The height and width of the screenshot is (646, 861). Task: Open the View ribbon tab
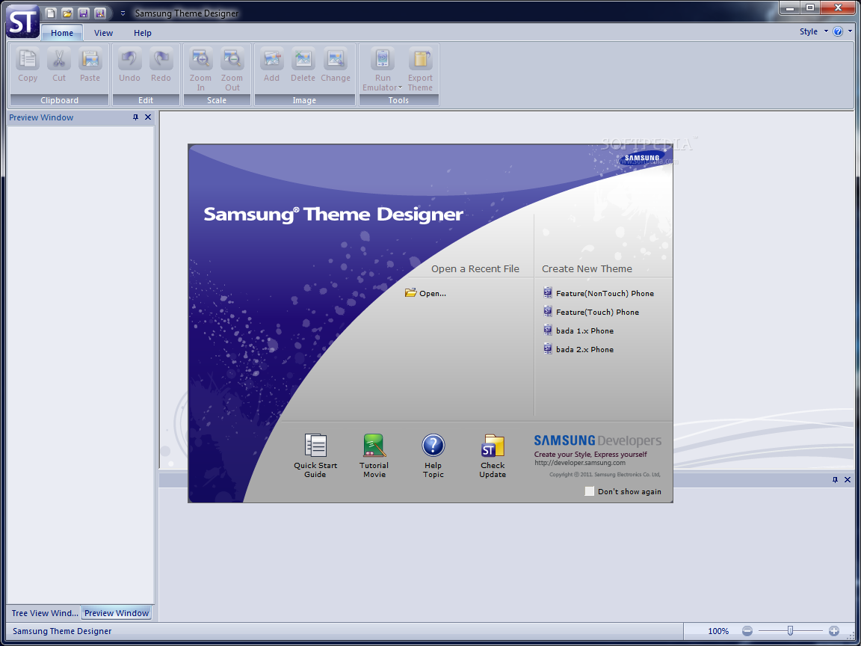[103, 33]
